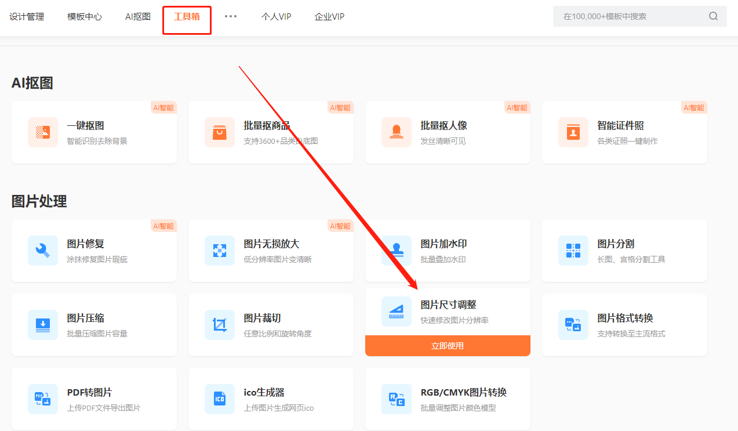The width and height of the screenshot is (738, 431).
Task: Click the 智能证件照 ID photo icon
Action: [573, 132]
